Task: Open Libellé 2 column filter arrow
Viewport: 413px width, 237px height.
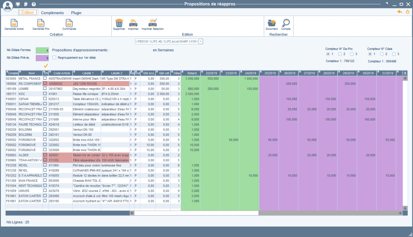Action: pyautogui.click(x=103, y=72)
